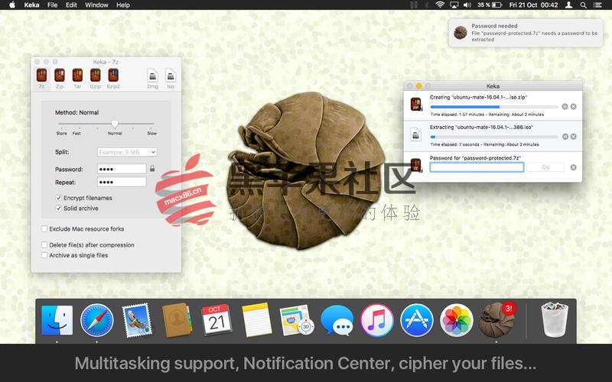612x382 pixels.
Task: Click the AirPlay display icon
Action: [454, 5]
